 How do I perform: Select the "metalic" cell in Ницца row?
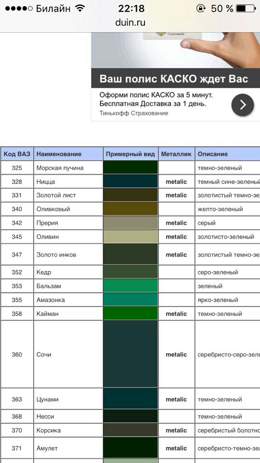point(176,182)
